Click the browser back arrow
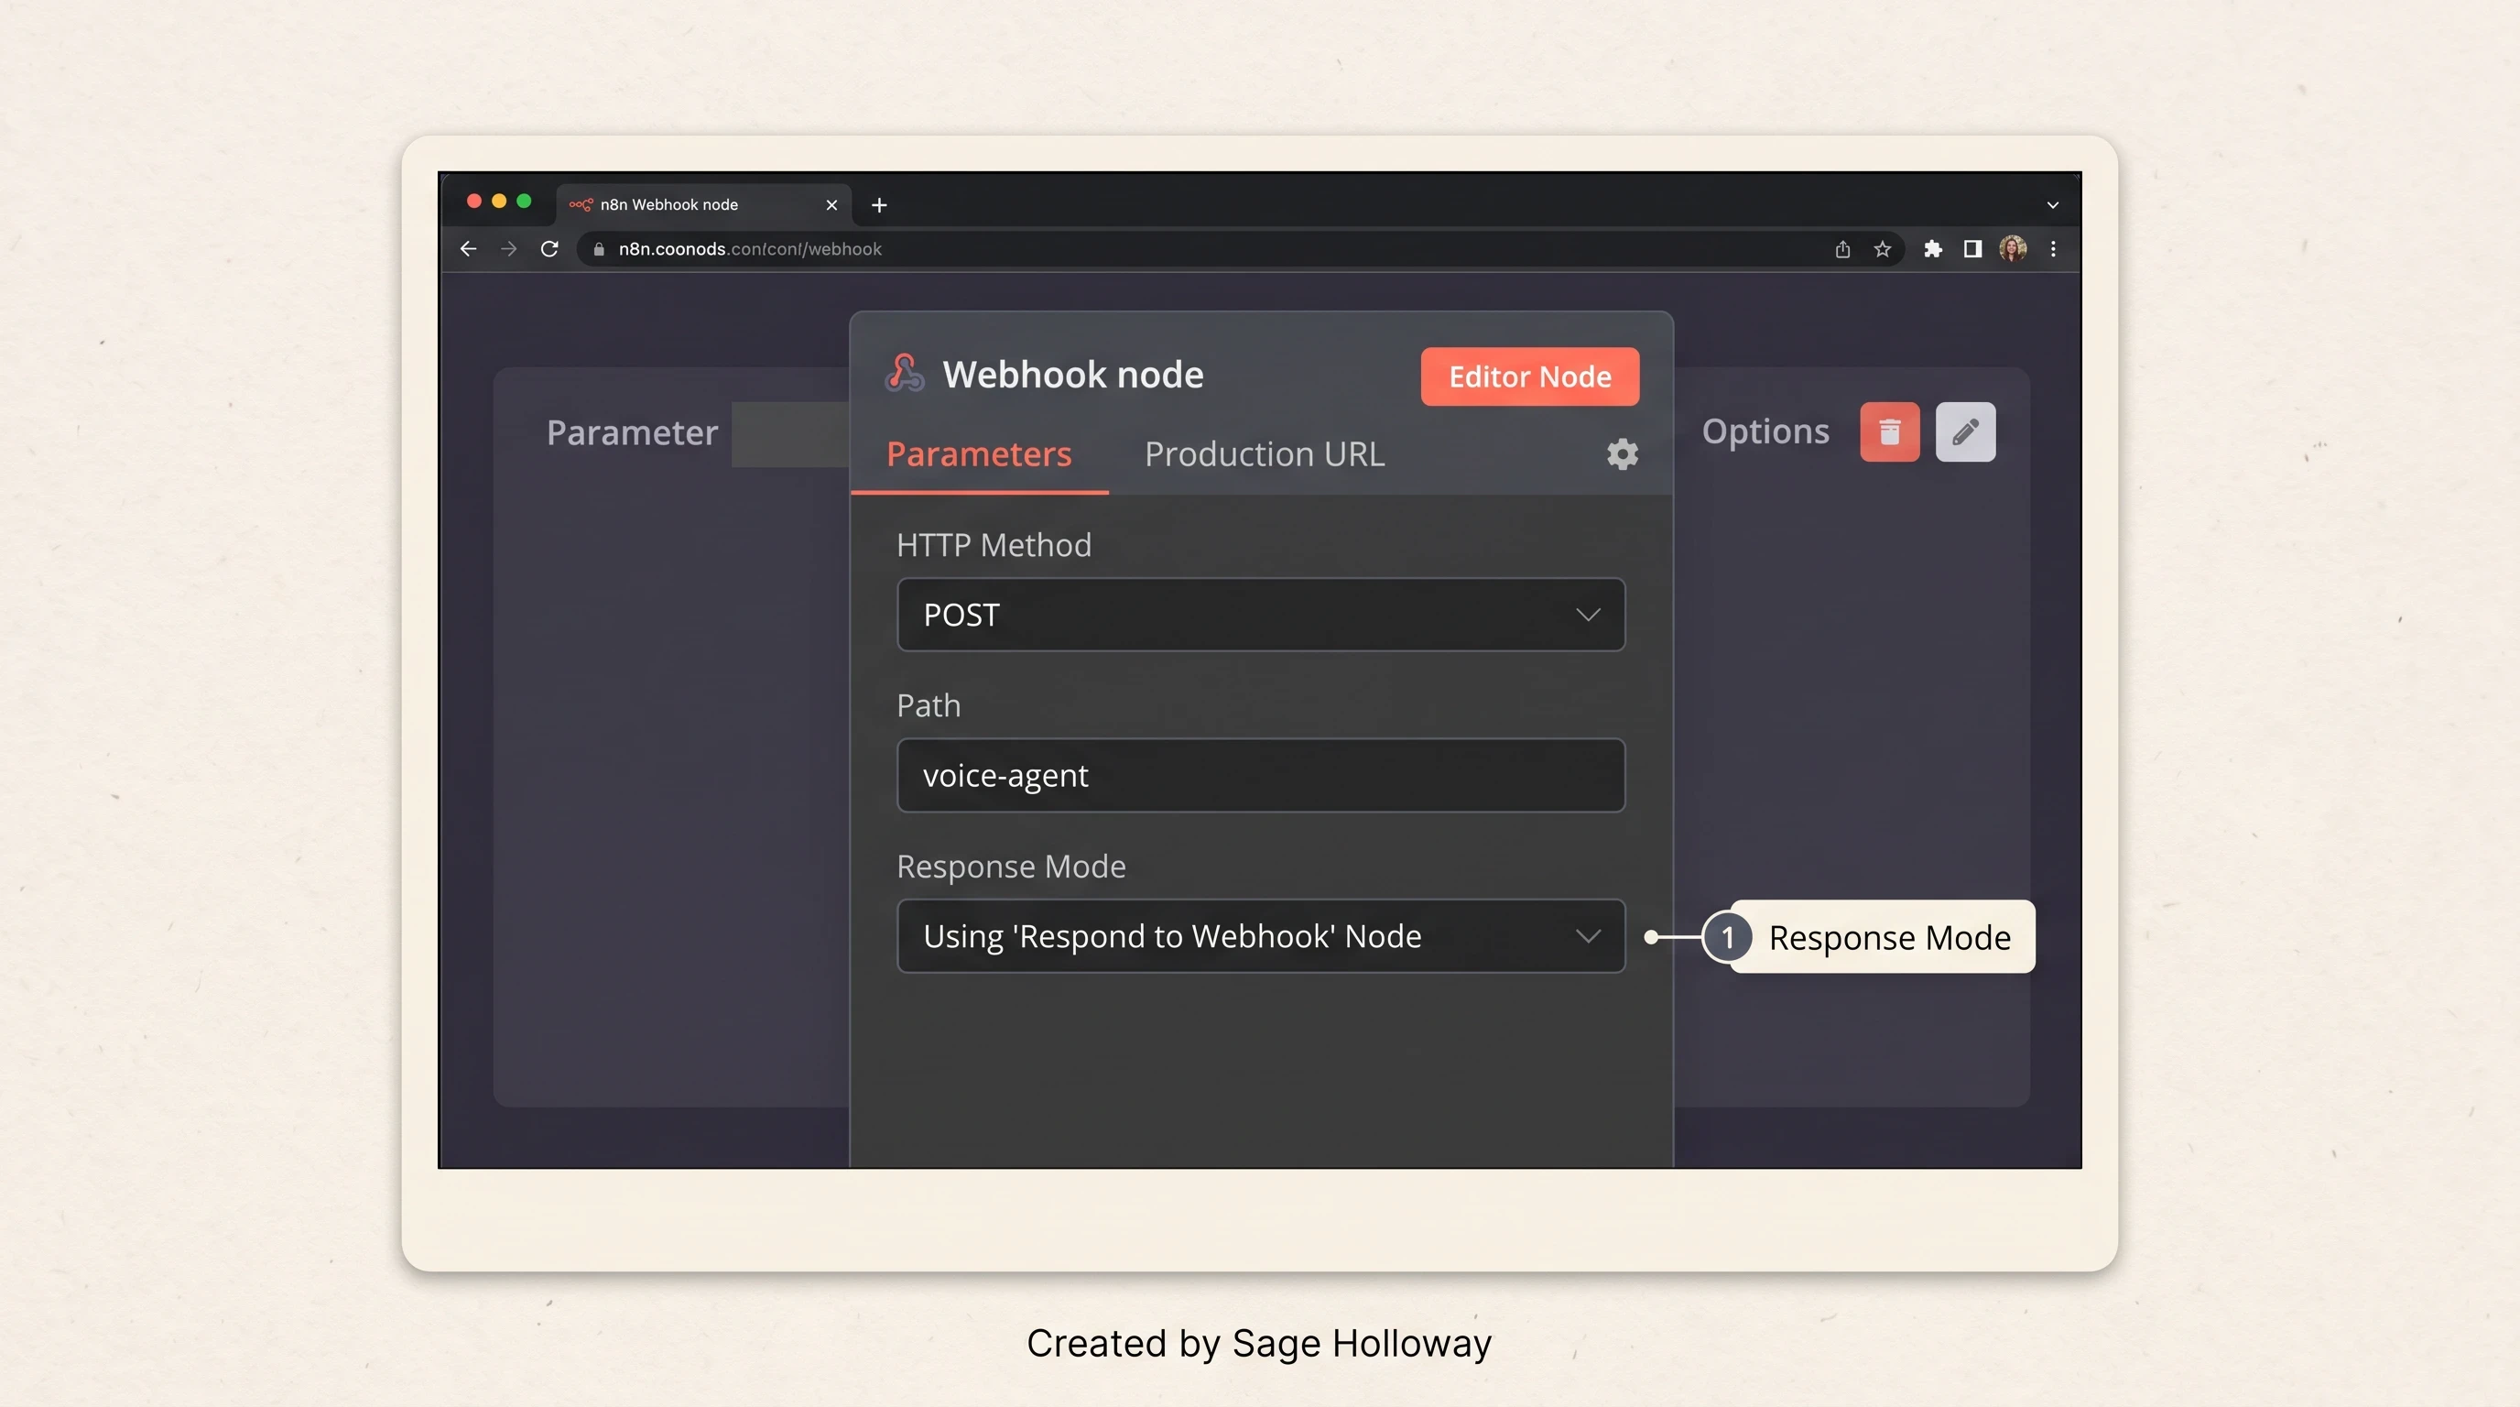Viewport: 2520px width, 1407px height. tap(469, 248)
